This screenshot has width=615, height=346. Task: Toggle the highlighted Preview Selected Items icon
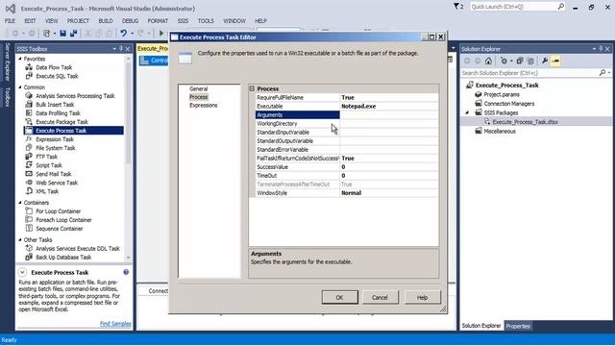555,61
